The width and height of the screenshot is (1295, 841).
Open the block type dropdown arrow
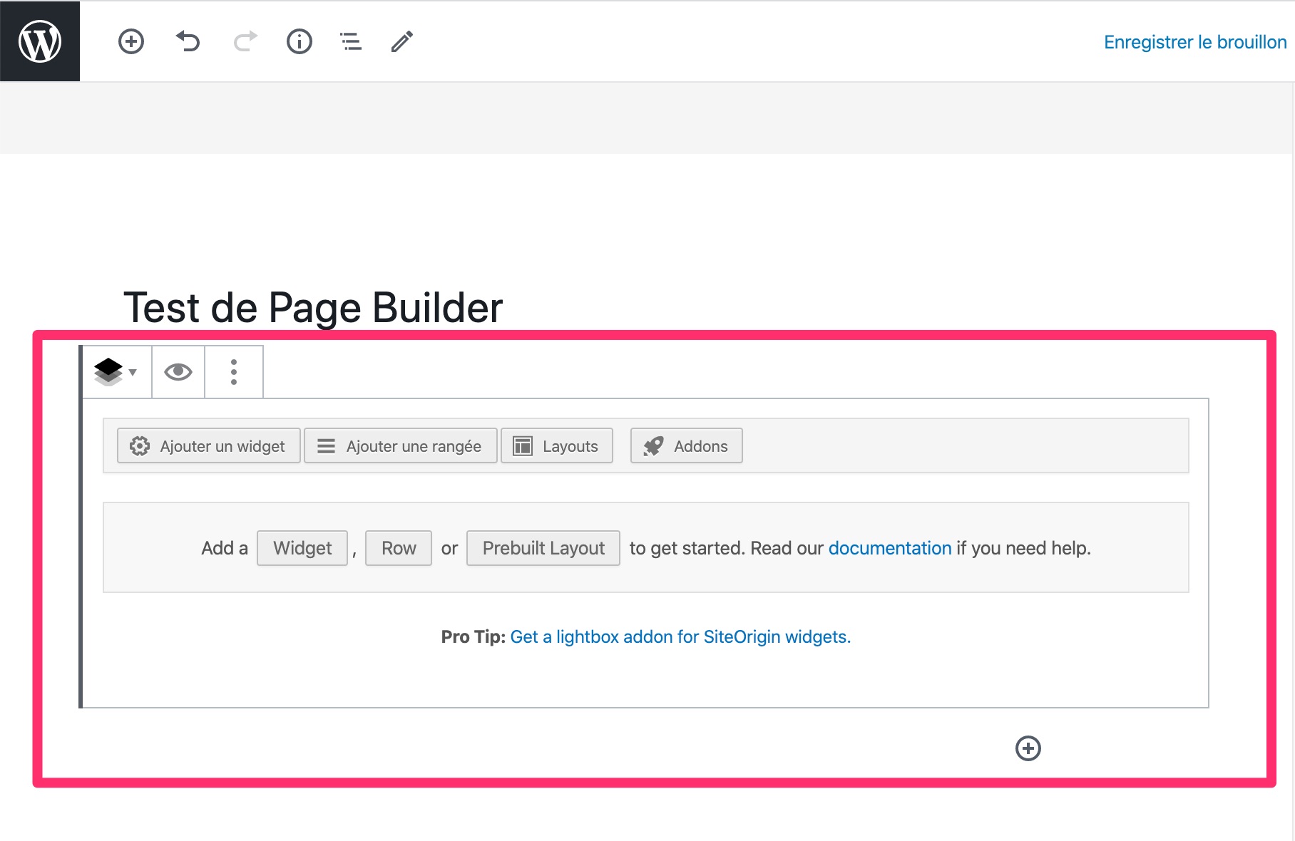[x=132, y=373]
